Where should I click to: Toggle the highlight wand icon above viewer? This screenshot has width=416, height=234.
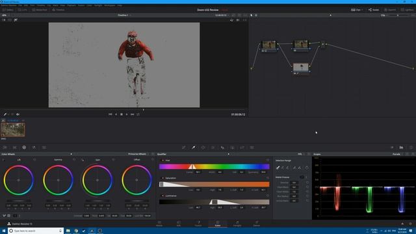click(16, 20)
